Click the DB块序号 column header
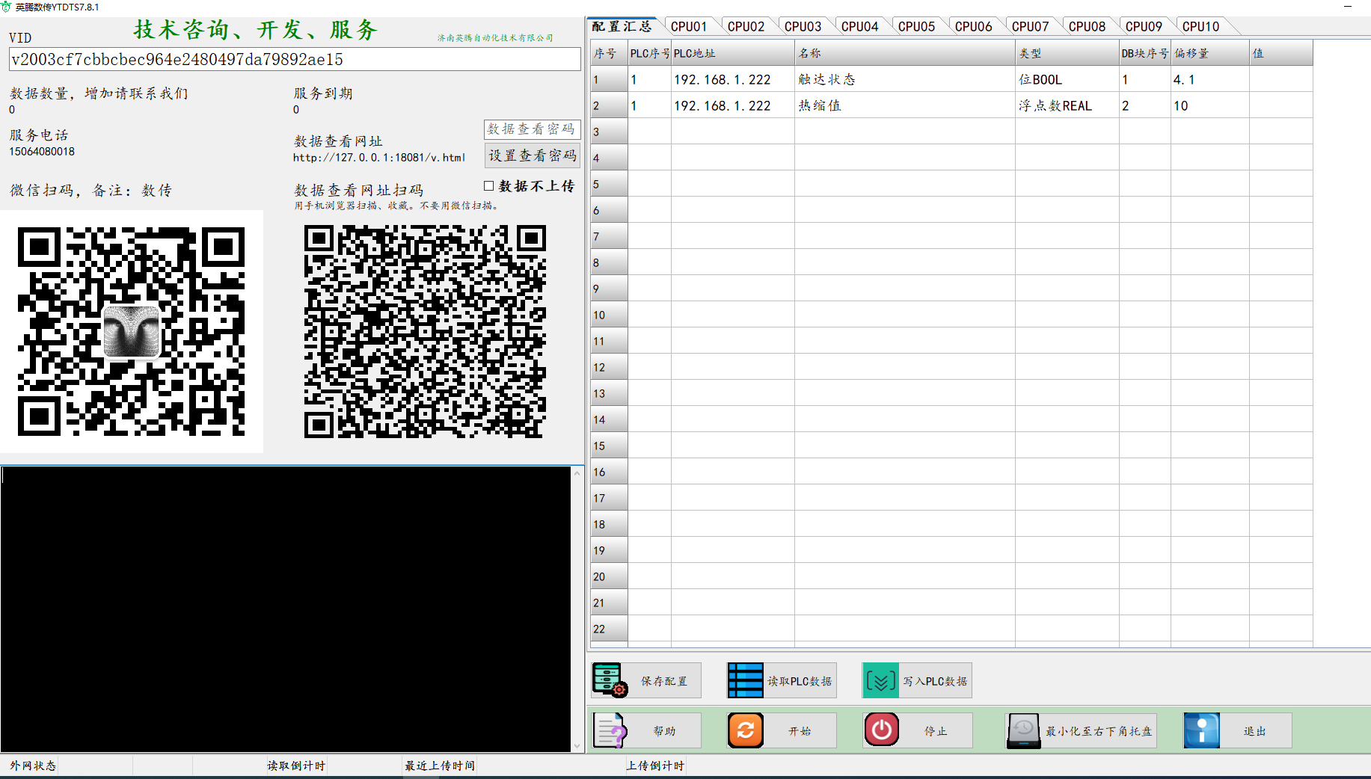The width and height of the screenshot is (1371, 779). [1145, 53]
